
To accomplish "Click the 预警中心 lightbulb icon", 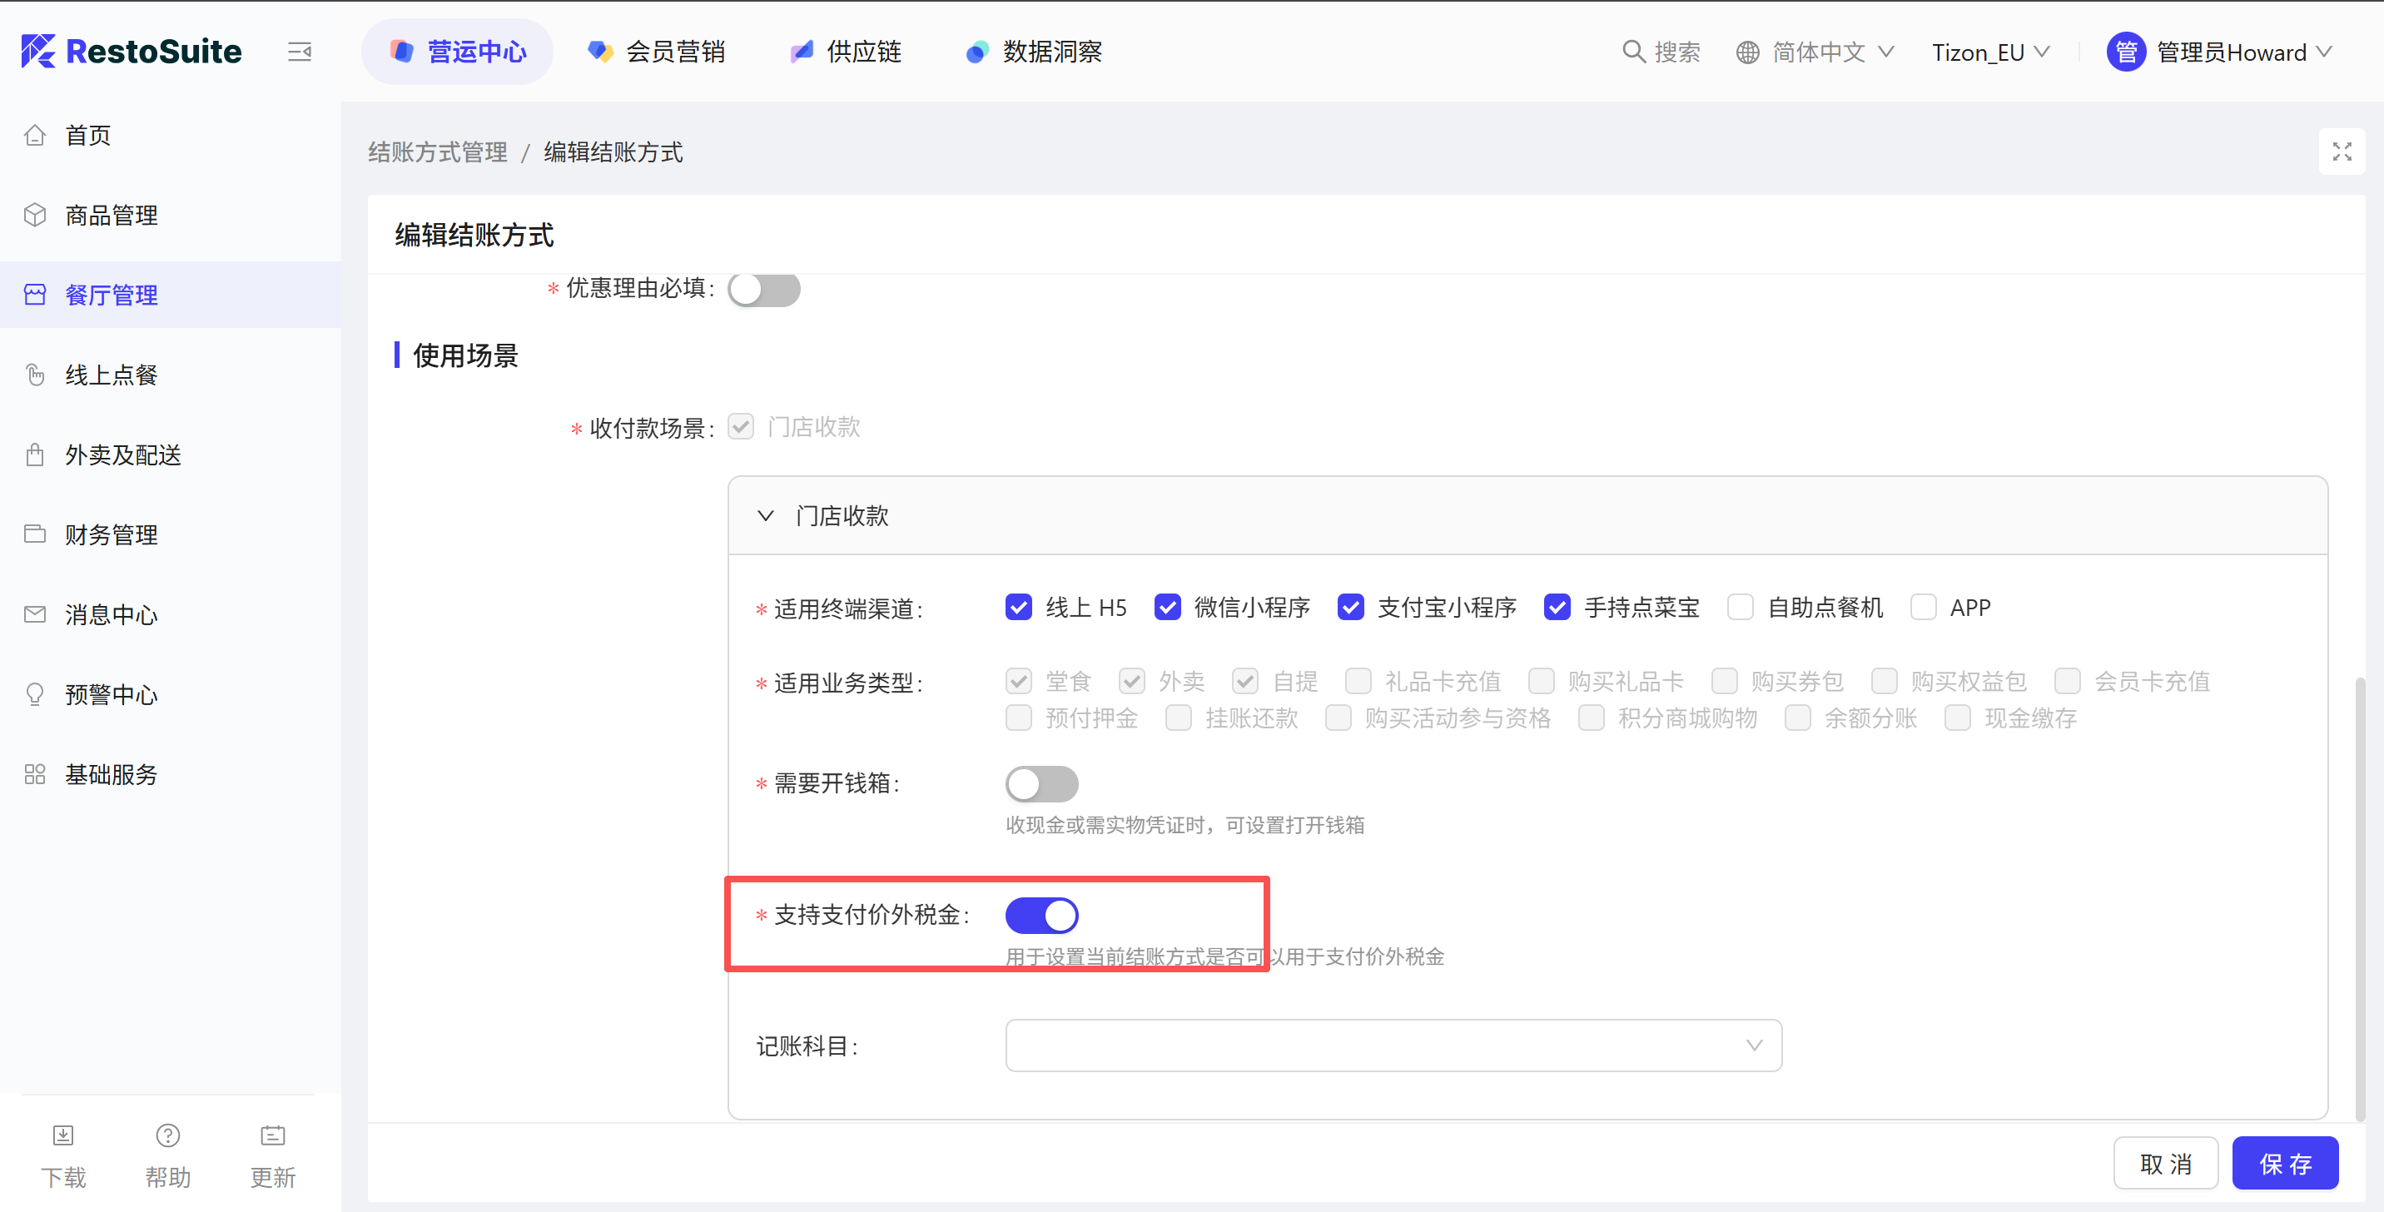I will pos(35,694).
